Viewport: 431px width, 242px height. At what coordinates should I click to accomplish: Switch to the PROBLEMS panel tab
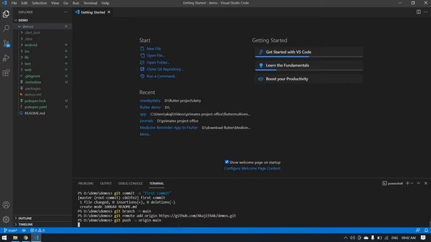(x=86, y=184)
